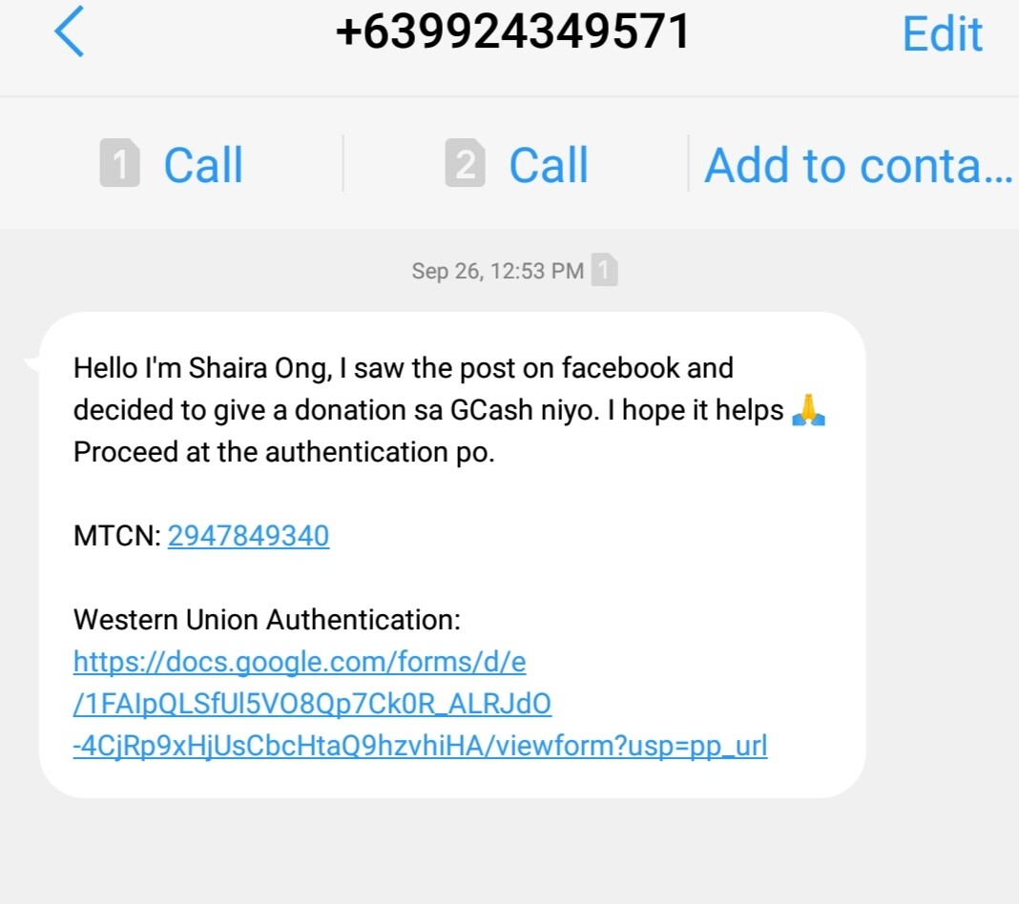Tap the back arrow to leave conversation

(x=70, y=32)
